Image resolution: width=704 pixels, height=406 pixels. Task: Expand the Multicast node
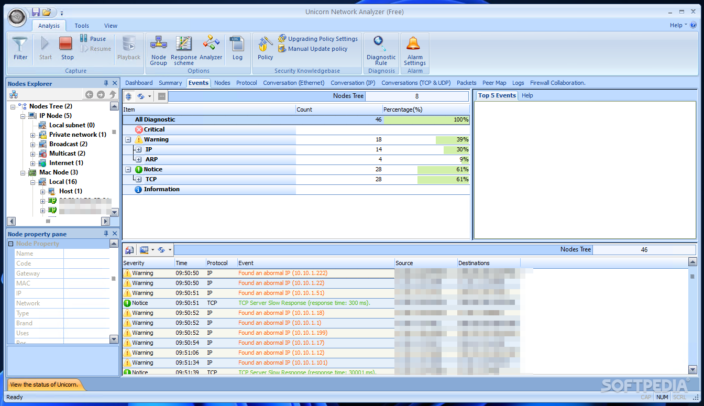32,153
